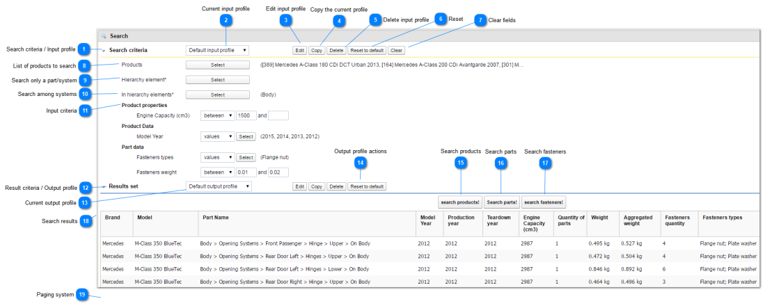Screen dimensions: 763x308
Task: Clear the search criteria fields
Action: click(x=396, y=51)
